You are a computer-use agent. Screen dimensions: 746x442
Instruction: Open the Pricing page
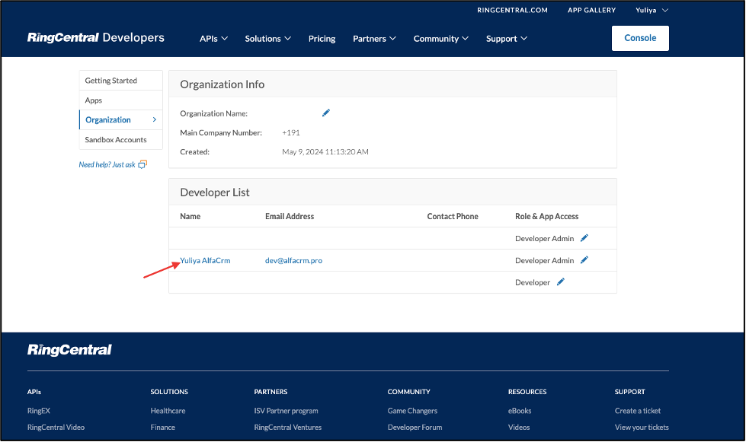click(x=322, y=39)
